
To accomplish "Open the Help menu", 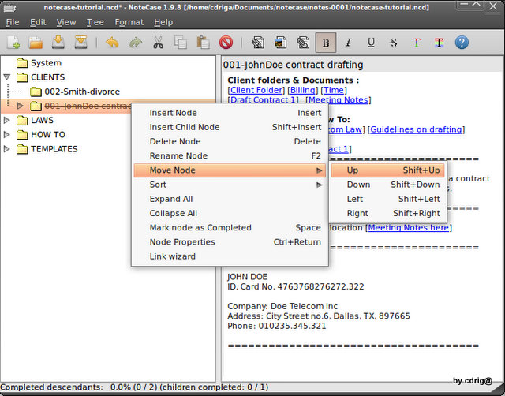I will click(163, 22).
